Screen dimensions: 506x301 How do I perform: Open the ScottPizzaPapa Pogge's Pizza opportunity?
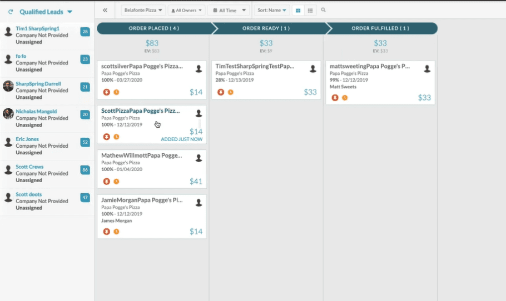140,111
